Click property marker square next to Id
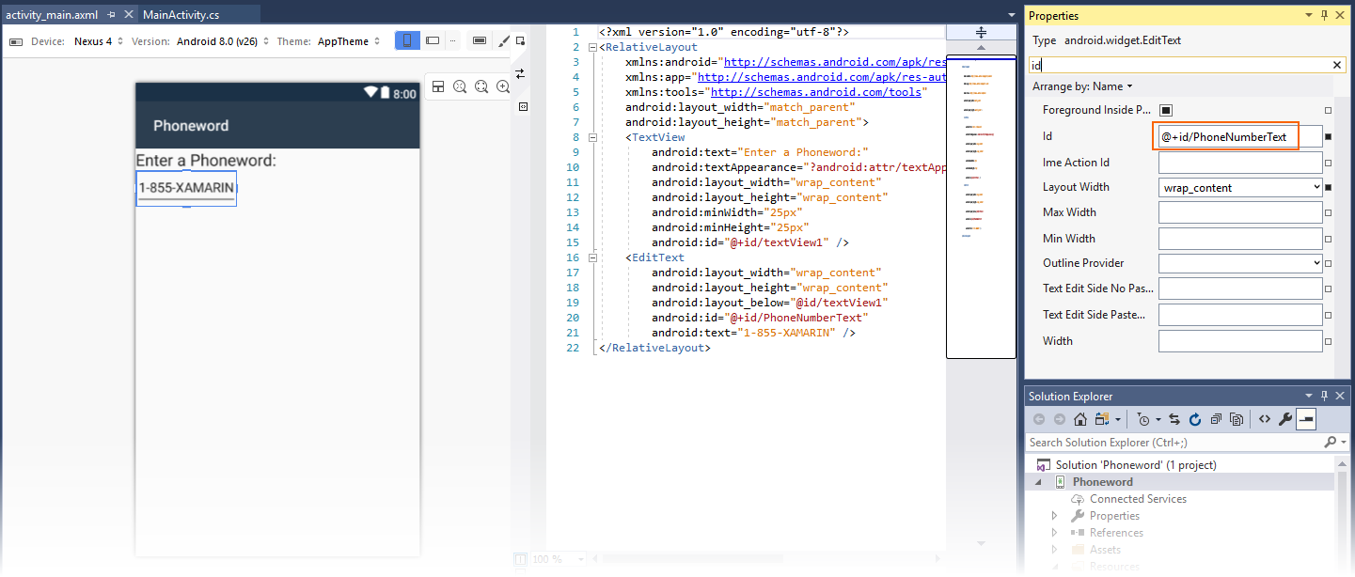The width and height of the screenshot is (1355, 577). coord(1329,137)
